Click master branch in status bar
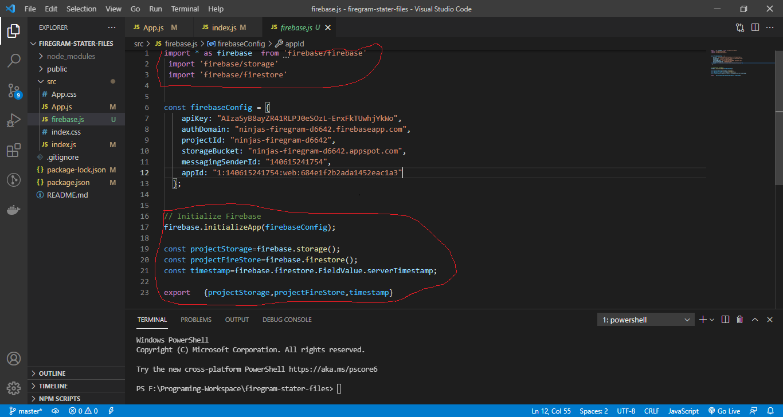This screenshot has height=417, width=783. click(x=25, y=411)
